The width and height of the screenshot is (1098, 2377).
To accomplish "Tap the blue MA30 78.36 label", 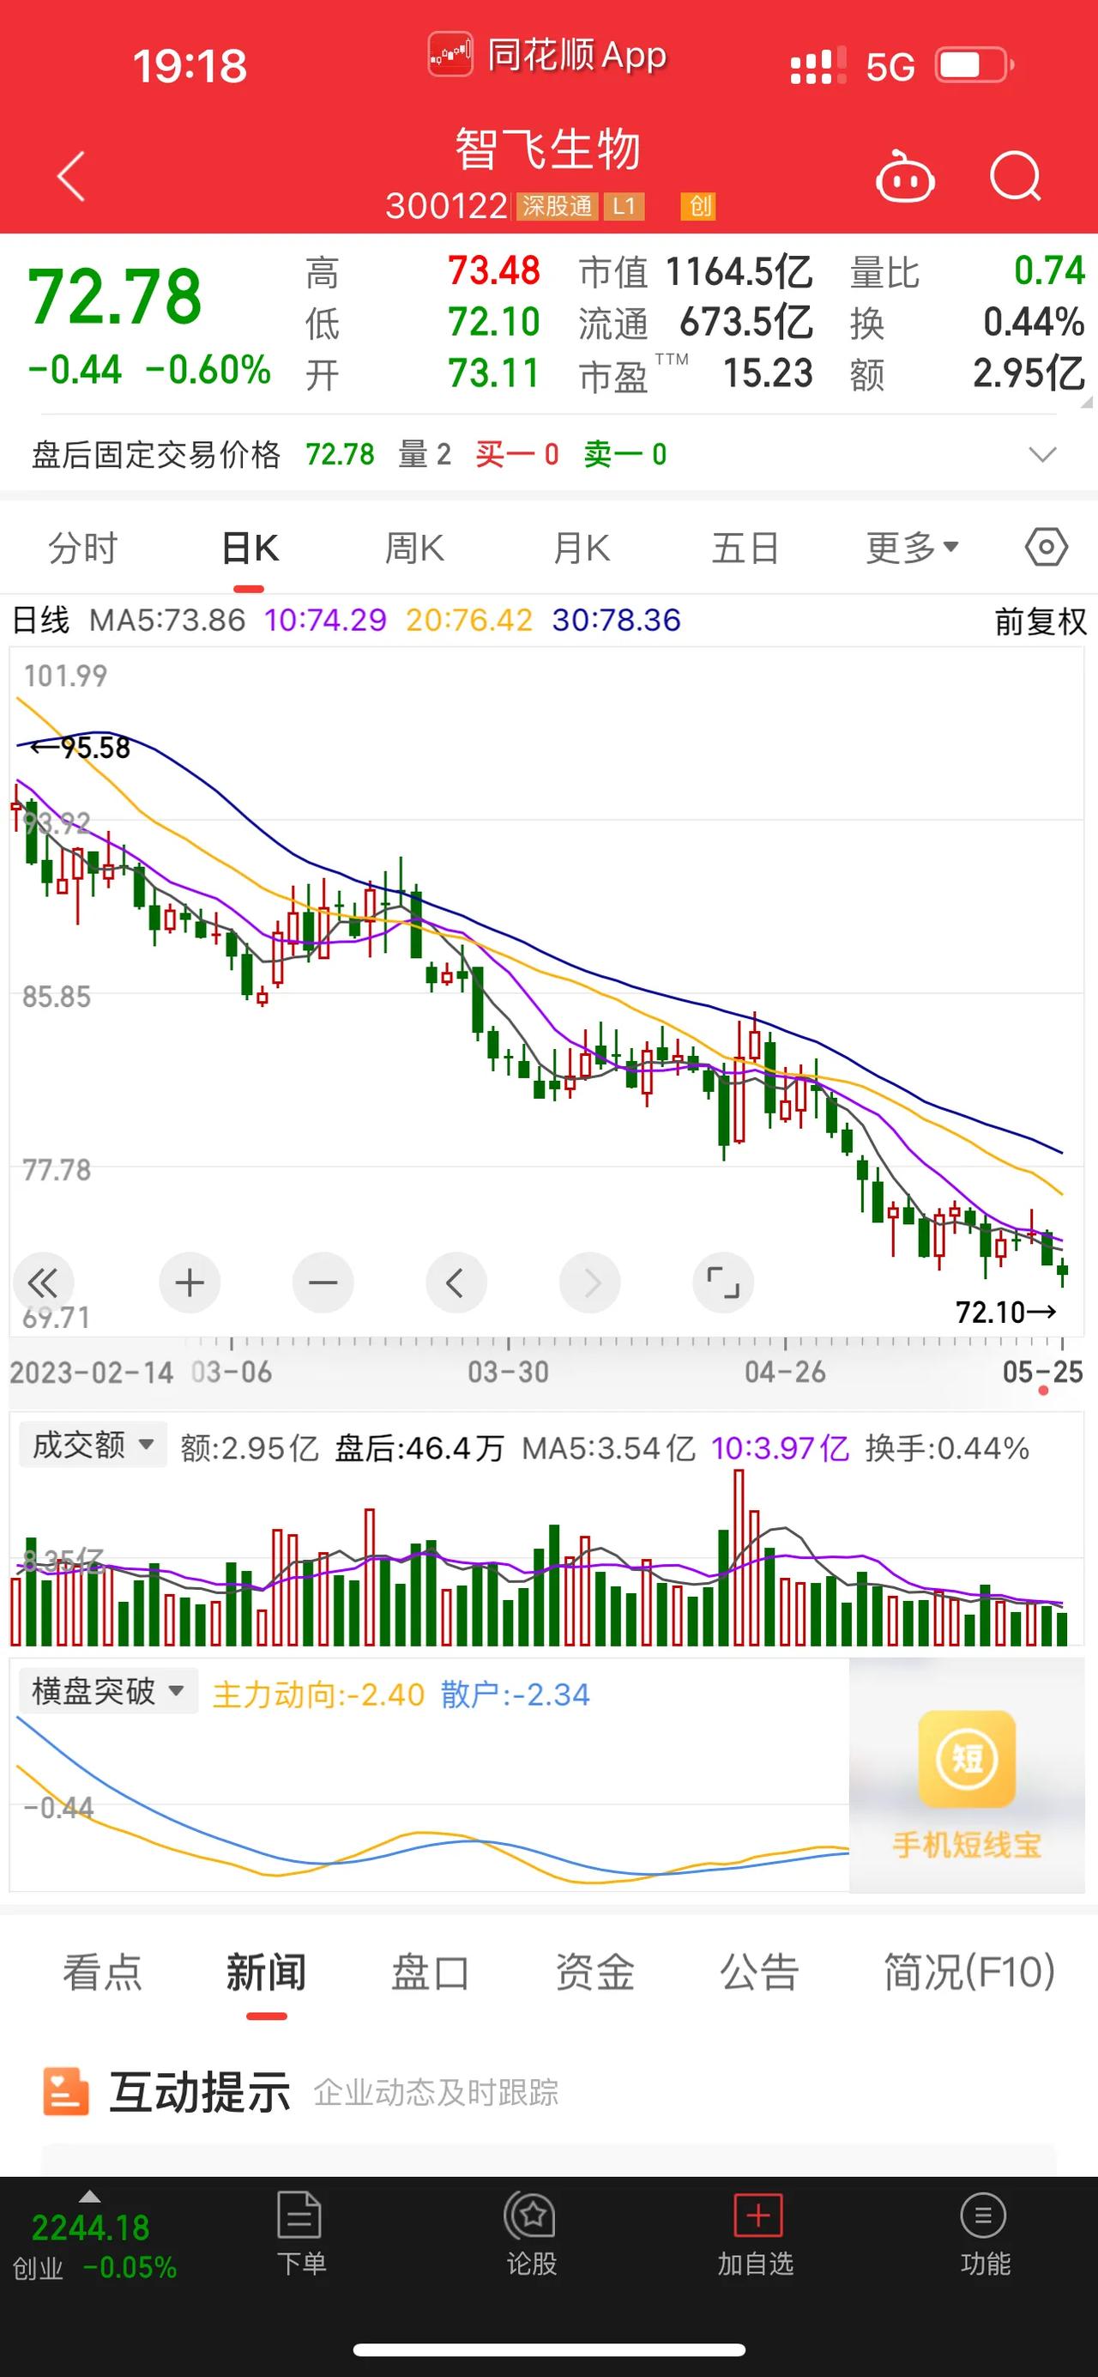I will pos(616,620).
